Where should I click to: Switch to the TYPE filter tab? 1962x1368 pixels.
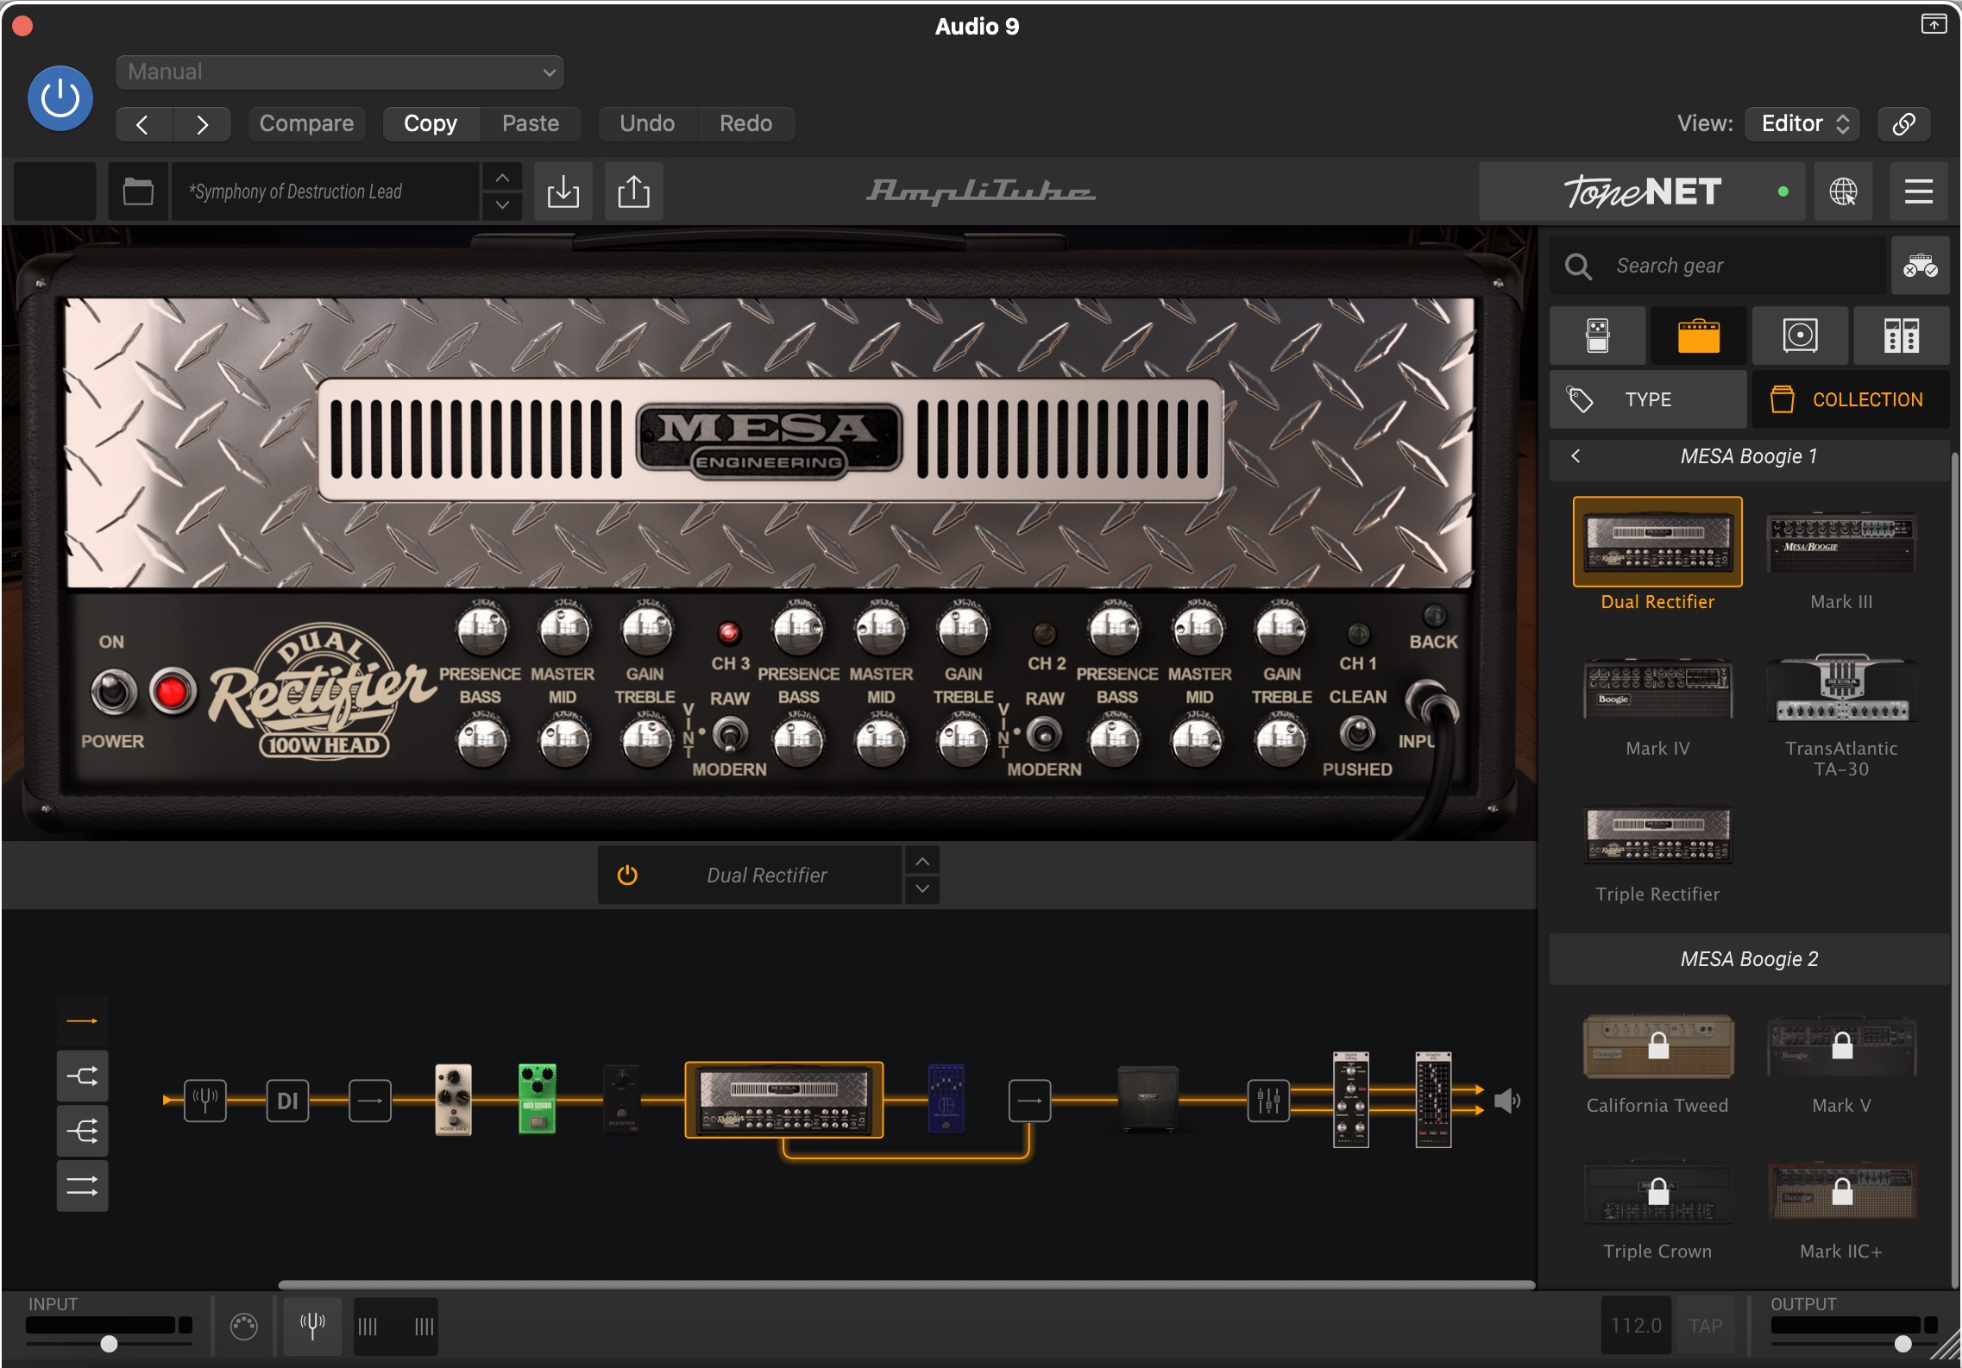coord(1648,399)
